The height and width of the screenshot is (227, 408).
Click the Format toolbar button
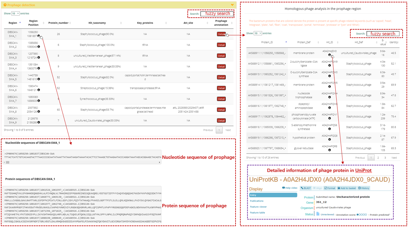point(330,188)
